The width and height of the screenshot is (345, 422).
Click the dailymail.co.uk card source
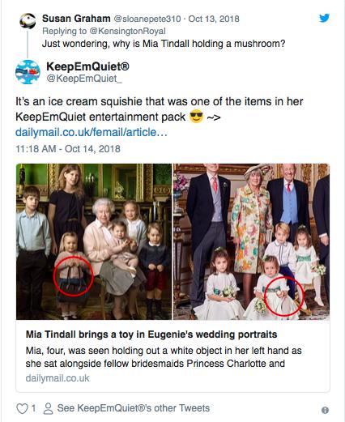tap(57, 378)
